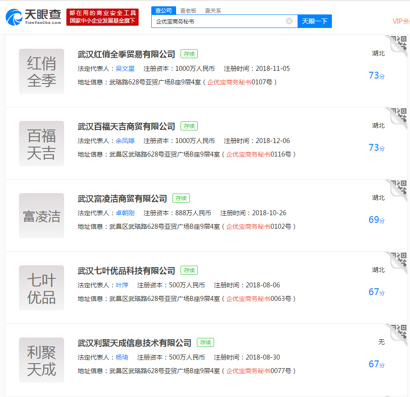Open QR code for 武汉百福天吉商贸有限公司

tap(400, 118)
